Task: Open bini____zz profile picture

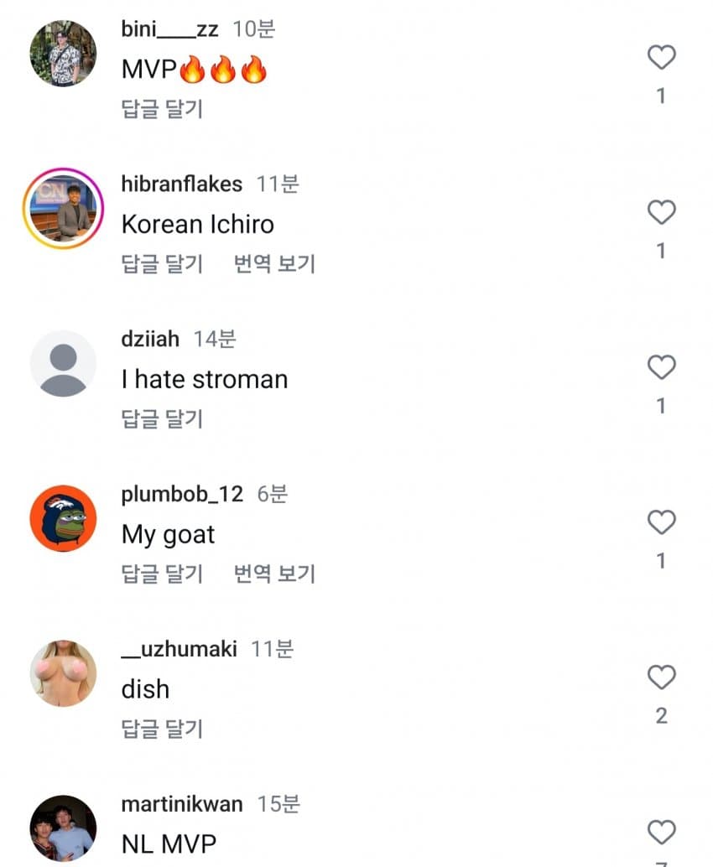Action: click(x=64, y=54)
